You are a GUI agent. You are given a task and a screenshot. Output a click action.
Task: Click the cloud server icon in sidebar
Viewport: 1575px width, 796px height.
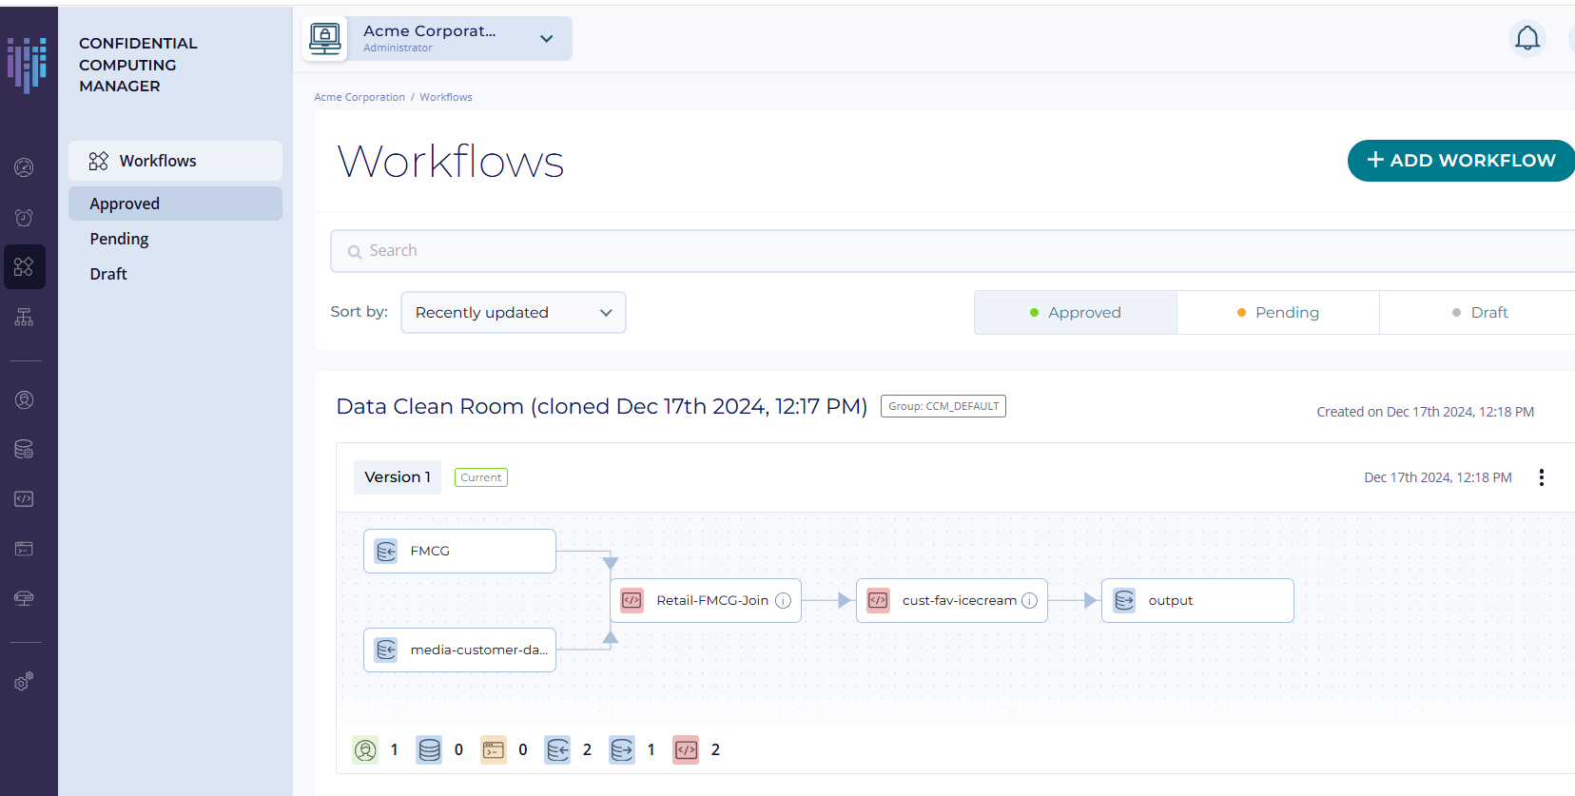click(24, 598)
